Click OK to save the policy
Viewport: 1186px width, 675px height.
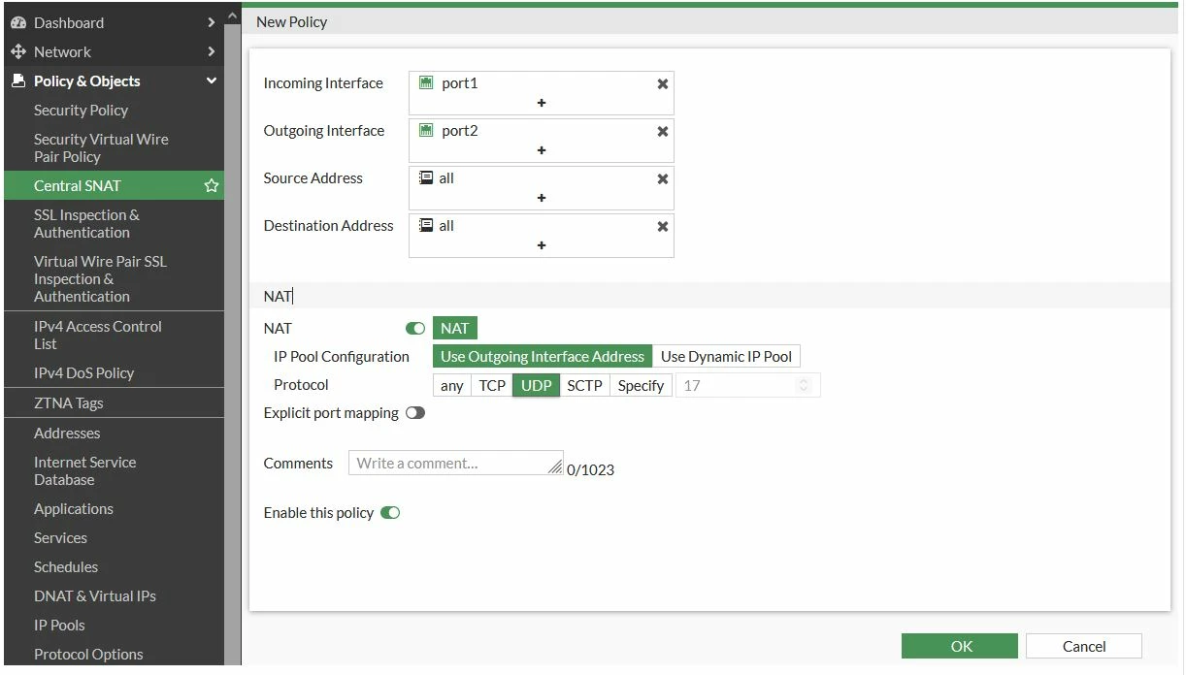(x=960, y=647)
